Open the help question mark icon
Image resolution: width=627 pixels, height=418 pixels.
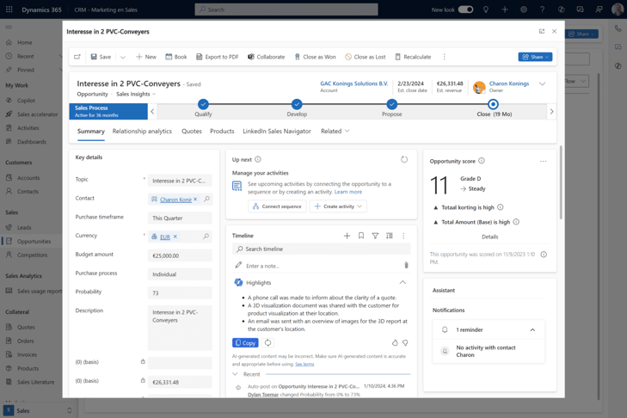coord(542,9)
